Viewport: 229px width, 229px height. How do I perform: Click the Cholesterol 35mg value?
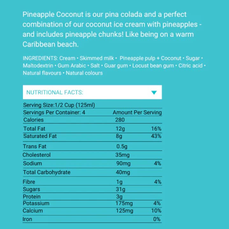[122, 155]
